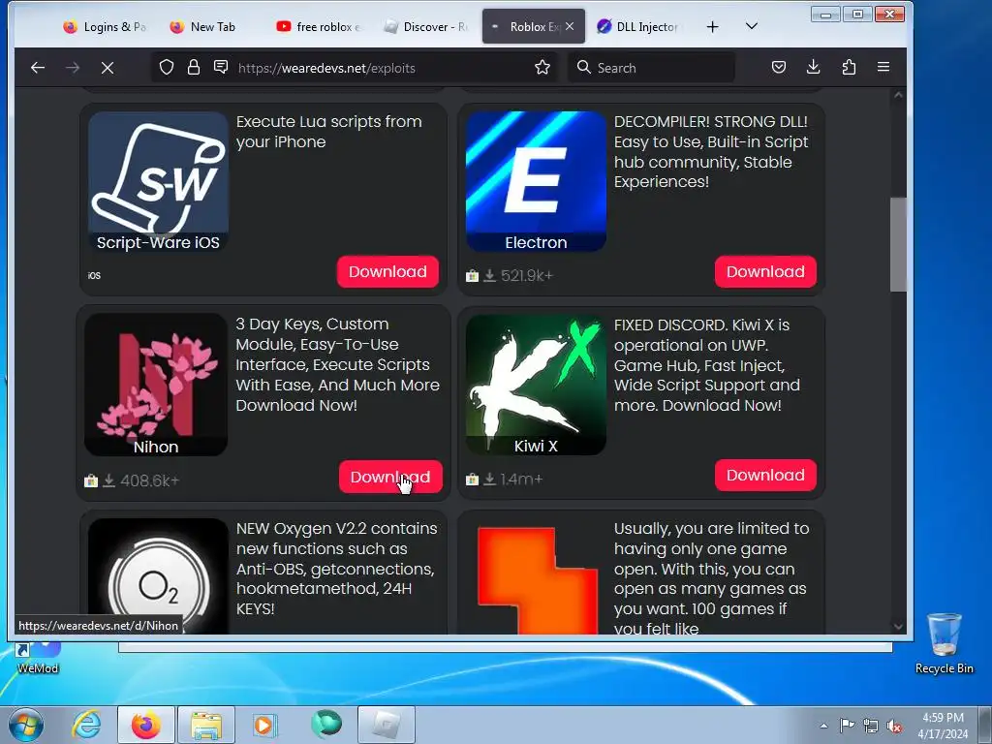Open the Pocket save icon
992x744 pixels.
779,67
